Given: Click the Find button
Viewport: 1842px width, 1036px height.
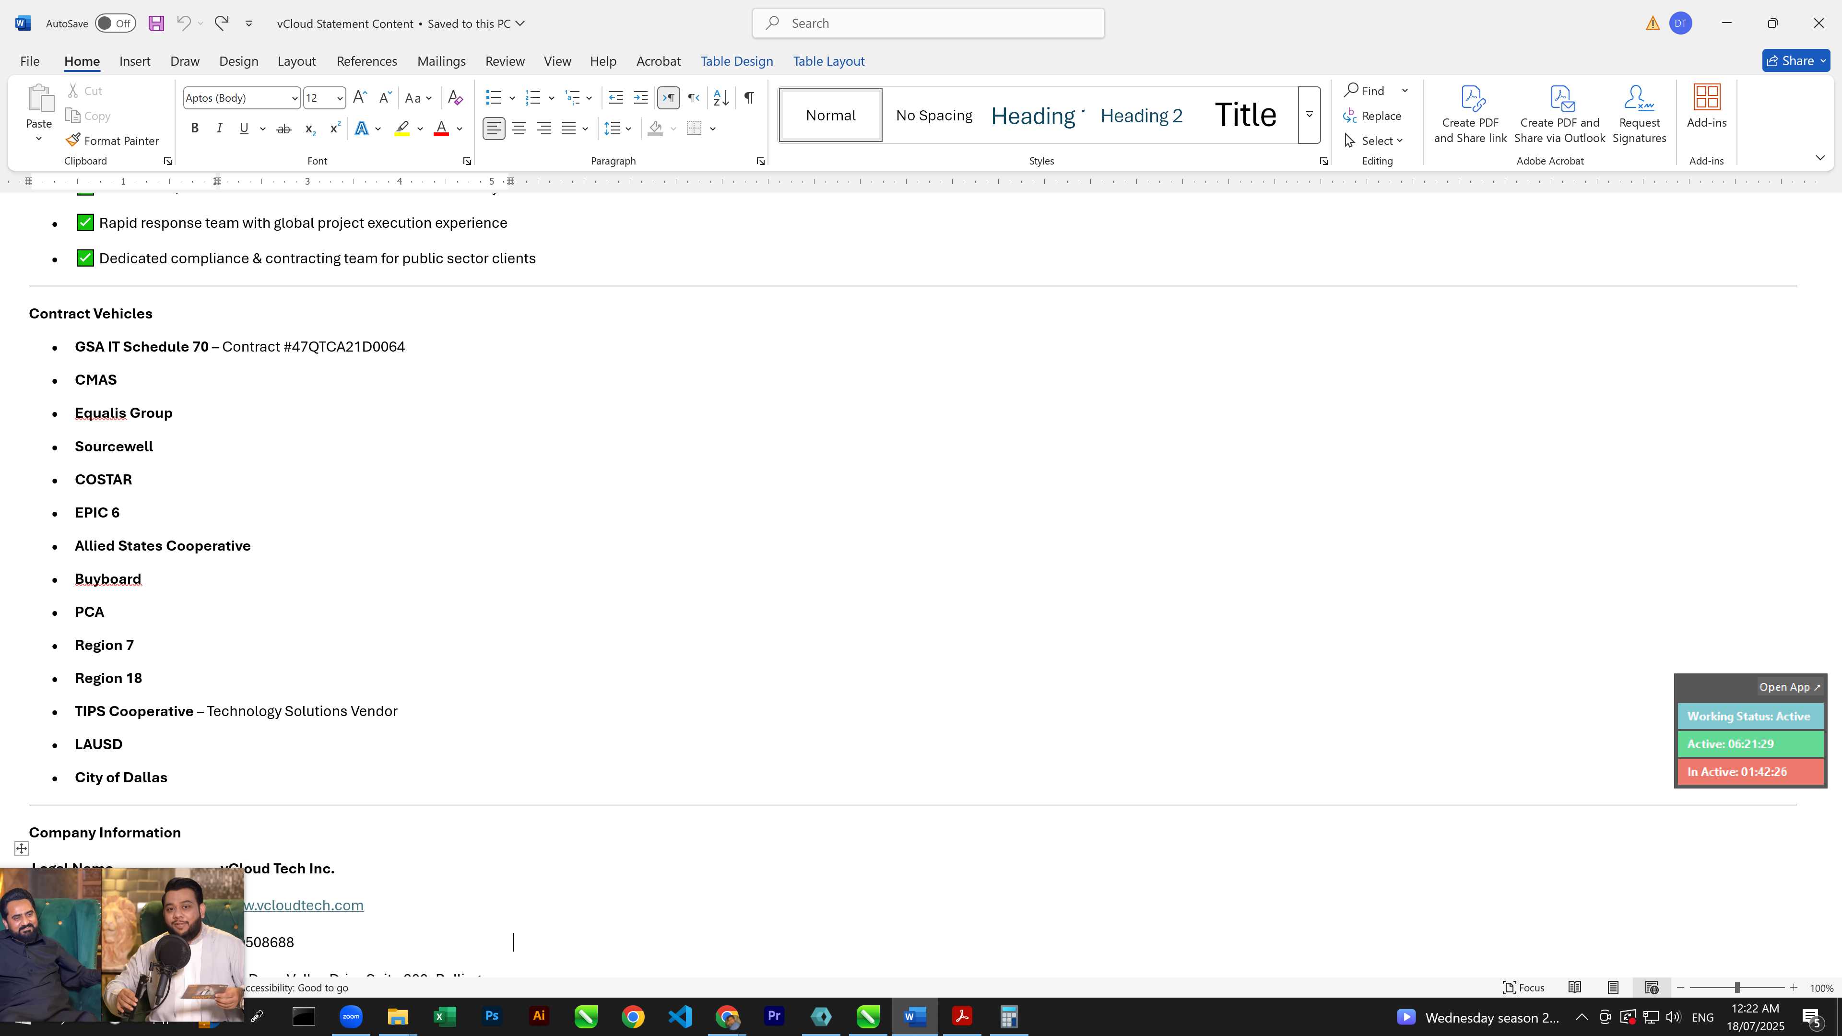Looking at the screenshot, I should tap(1365, 91).
